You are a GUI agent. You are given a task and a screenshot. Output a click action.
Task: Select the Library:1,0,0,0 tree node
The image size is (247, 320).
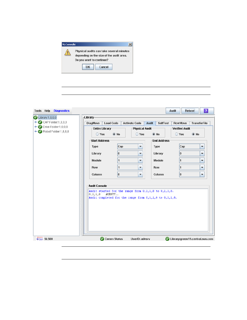click(x=47, y=118)
